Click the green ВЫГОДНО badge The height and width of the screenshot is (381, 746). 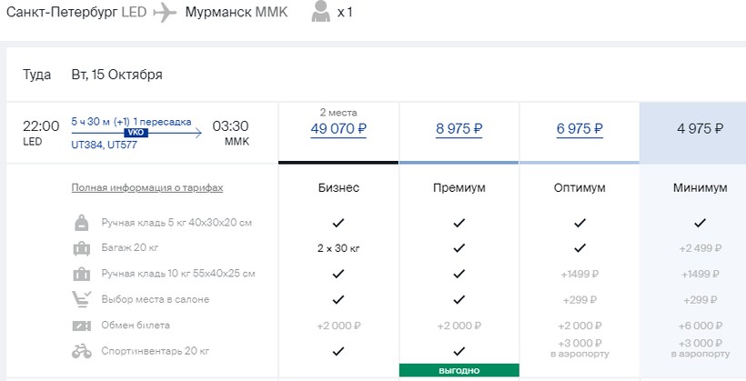pos(459,370)
